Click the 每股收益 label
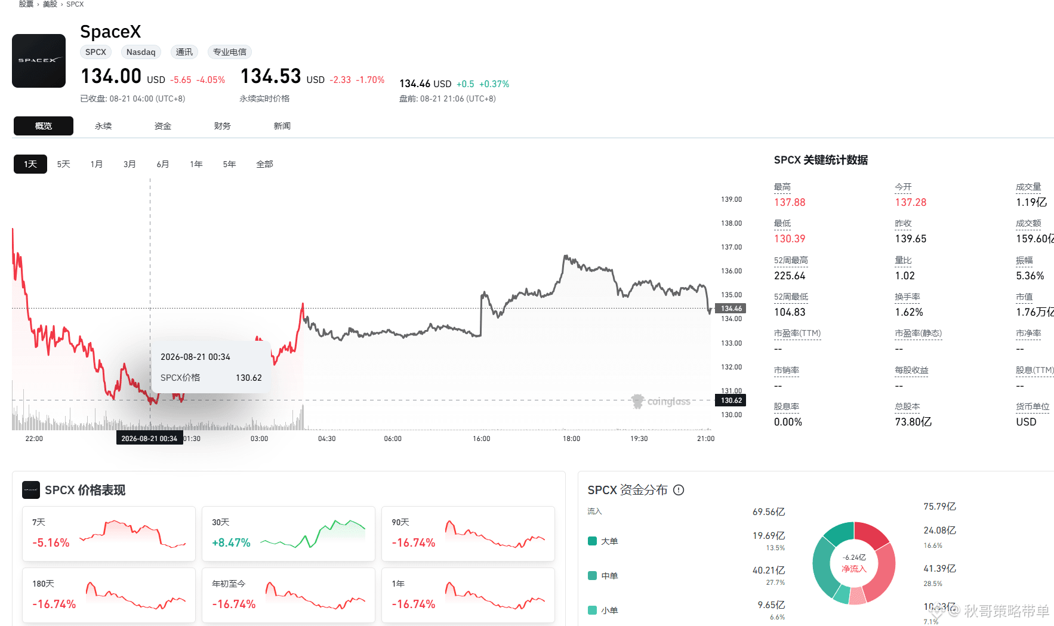The image size is (1054, 626). pyautogui.click(x=911, y=370)
